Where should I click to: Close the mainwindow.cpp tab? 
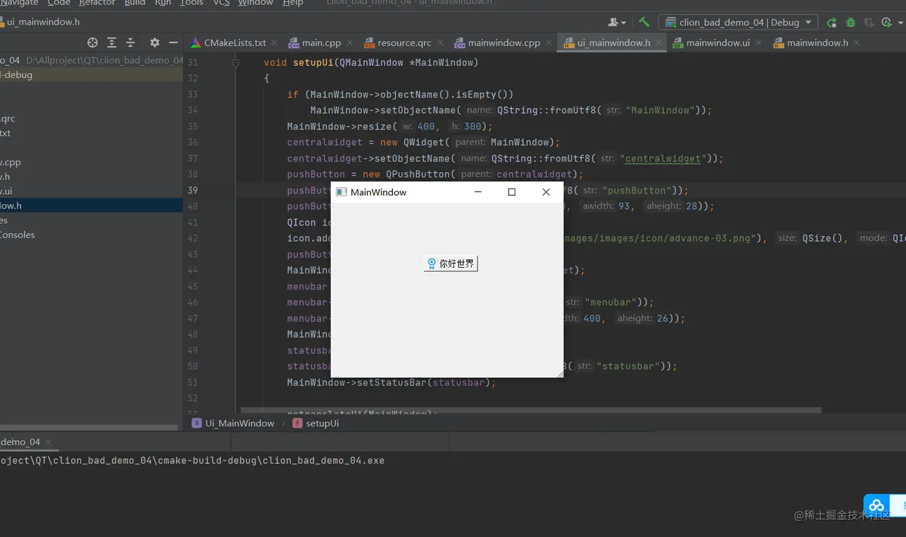coord(549,43)
